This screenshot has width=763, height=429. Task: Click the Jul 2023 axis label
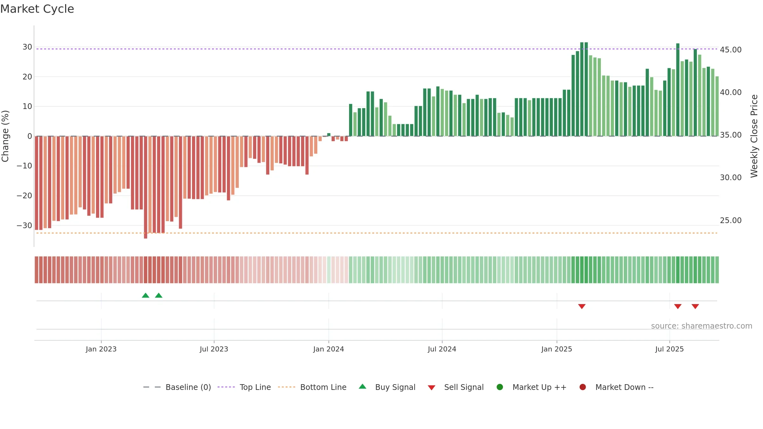[214, 349]
